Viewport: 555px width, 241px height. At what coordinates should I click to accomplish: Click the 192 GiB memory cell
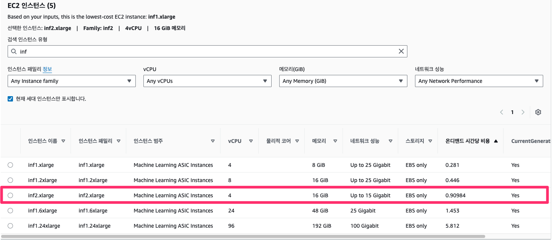322,226
